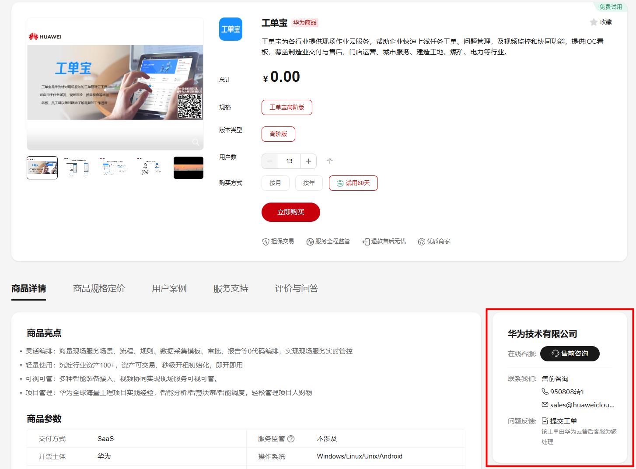Click the 华为技术有限公司 company name
Image resolution: width=636 pixels, height=469 pixels.
pos(542,334)
